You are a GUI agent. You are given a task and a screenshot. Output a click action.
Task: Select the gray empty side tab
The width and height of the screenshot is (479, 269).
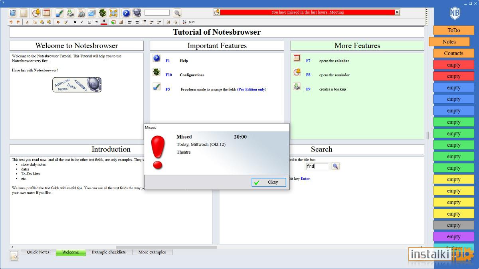[x=453, y=225]
